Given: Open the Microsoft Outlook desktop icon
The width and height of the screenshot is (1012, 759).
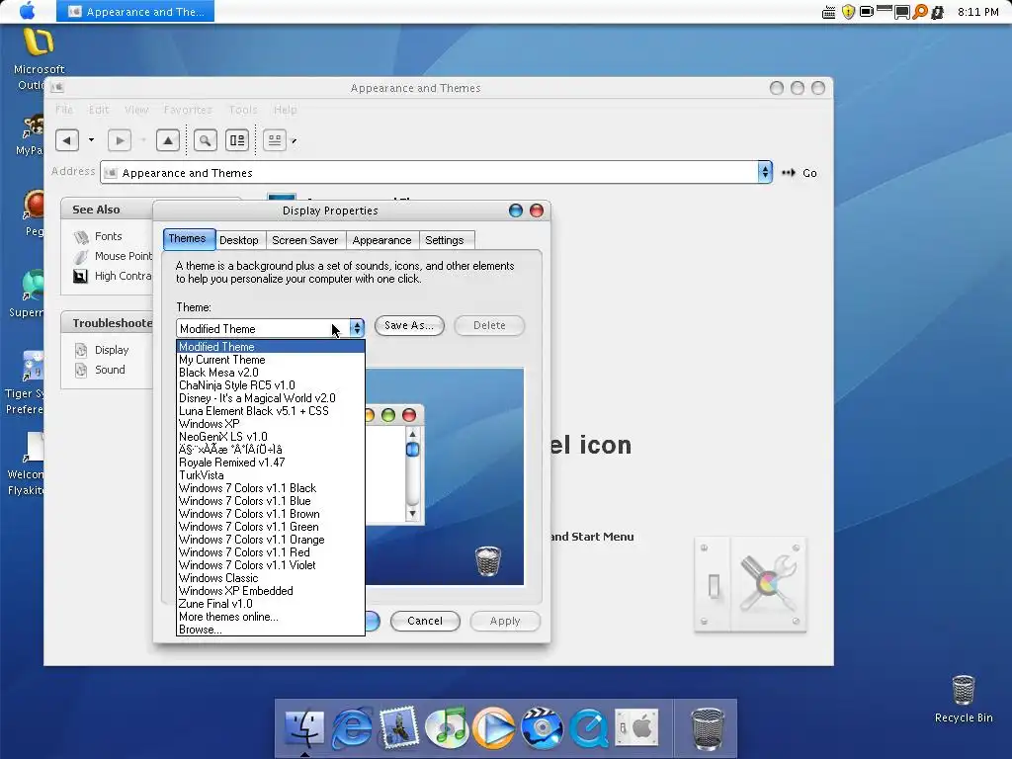Looking at the screenshot, I should 39,58.
